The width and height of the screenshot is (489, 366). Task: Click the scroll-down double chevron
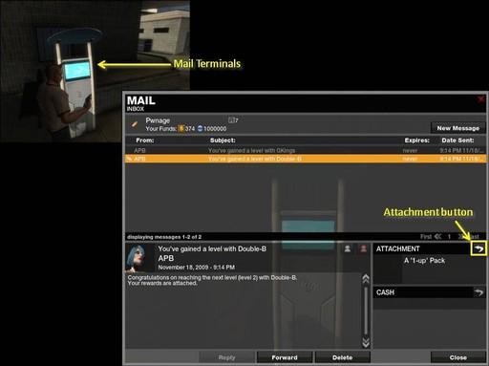(366, 342)
